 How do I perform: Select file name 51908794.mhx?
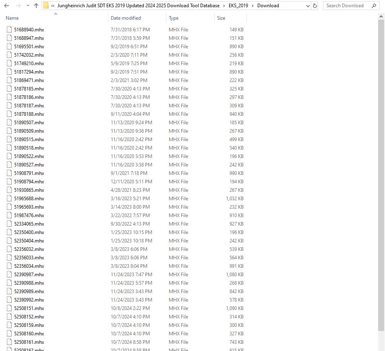[x=29, y=182]
